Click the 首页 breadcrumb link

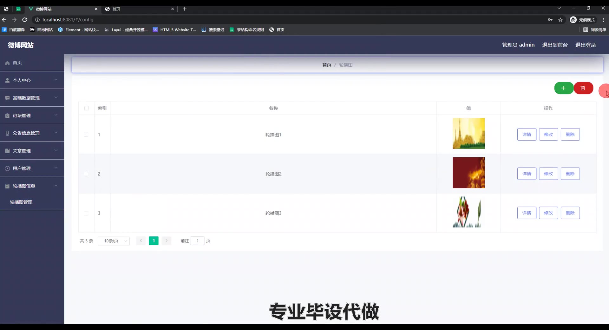point(327,65)
